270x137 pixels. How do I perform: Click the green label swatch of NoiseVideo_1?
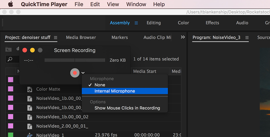click(x=11, y=135)
